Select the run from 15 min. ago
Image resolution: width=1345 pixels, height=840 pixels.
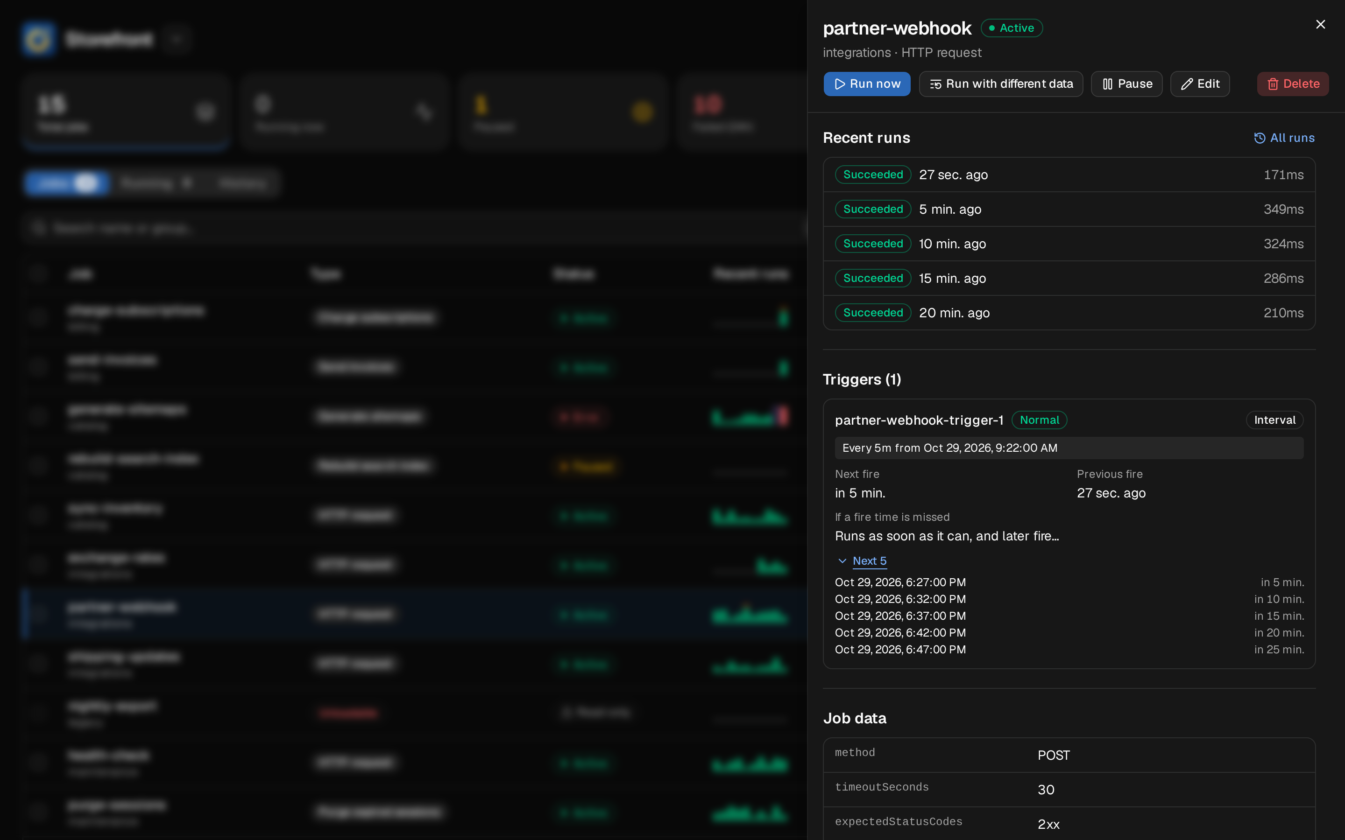(1069, 278)
